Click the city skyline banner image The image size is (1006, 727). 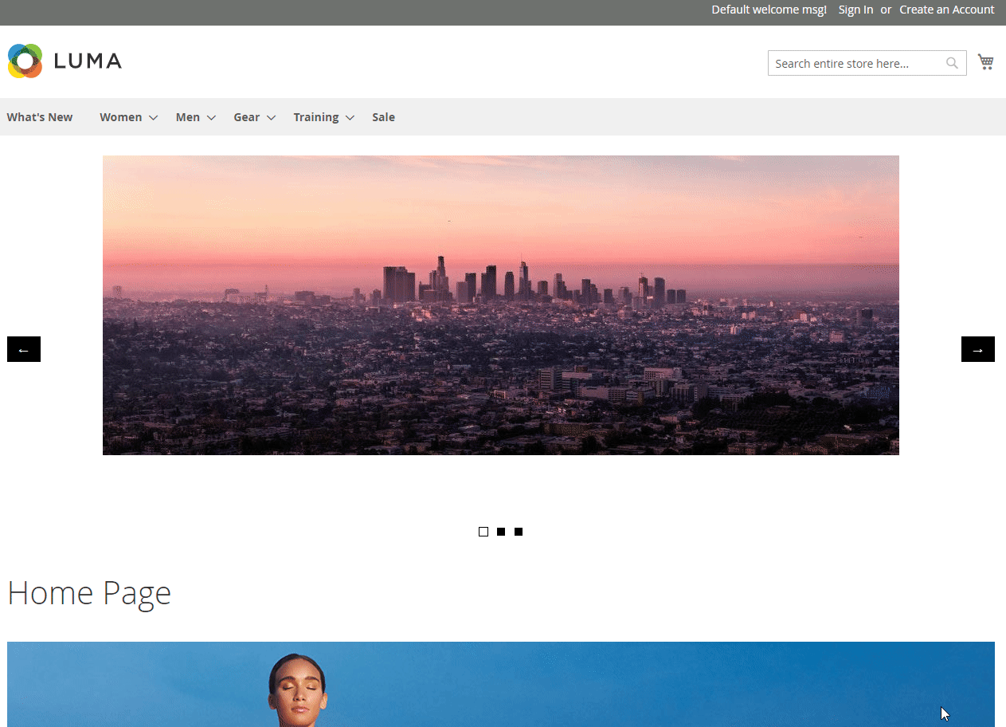pos(500,305)
